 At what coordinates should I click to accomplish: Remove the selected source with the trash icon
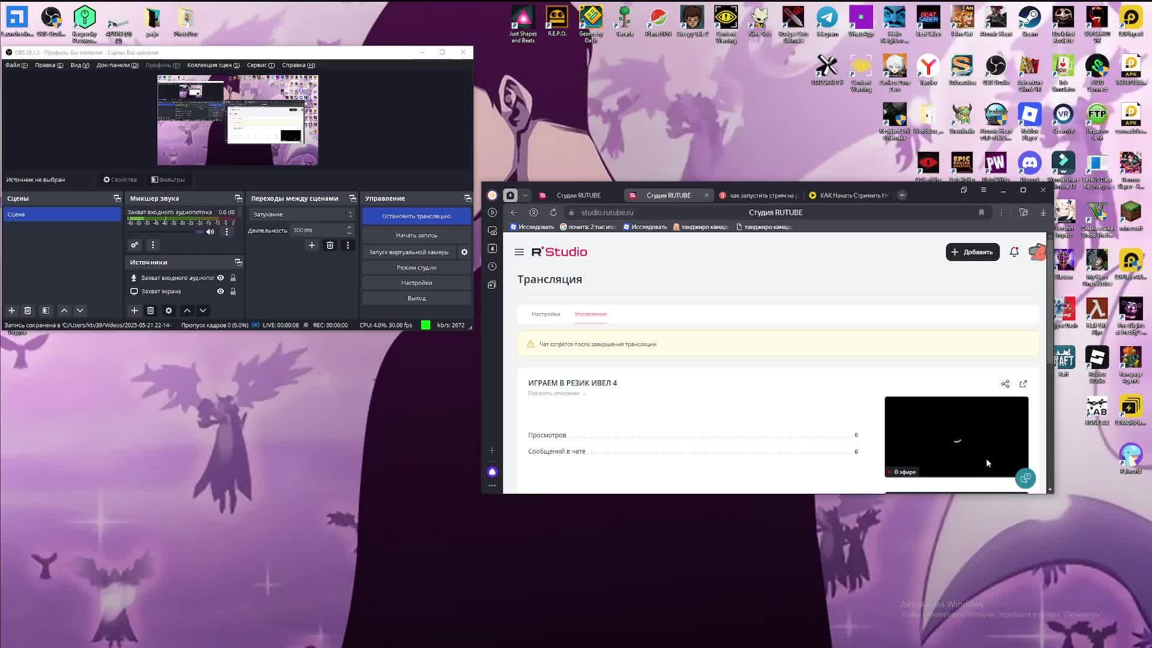coord(151,310)
